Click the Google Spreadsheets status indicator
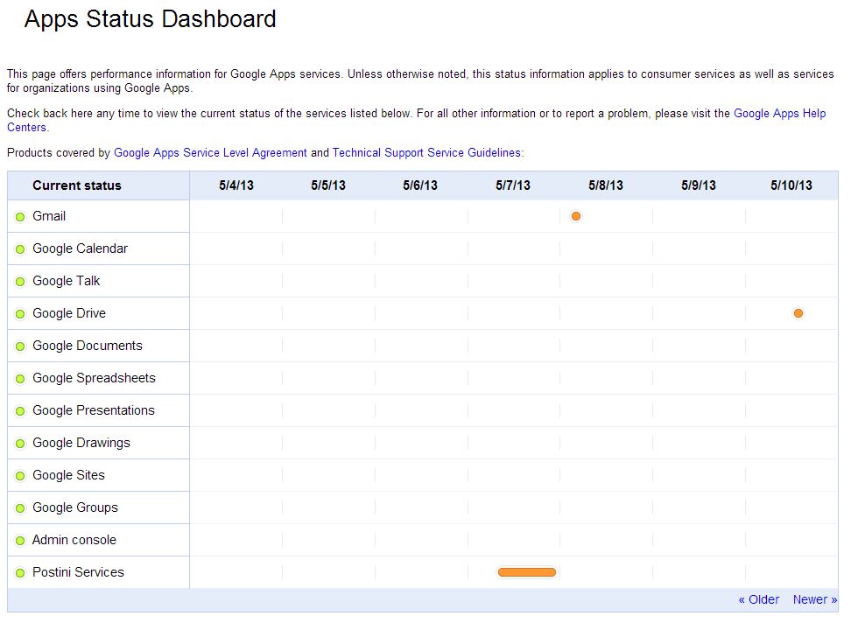865x630 pixels. (20, 379)
